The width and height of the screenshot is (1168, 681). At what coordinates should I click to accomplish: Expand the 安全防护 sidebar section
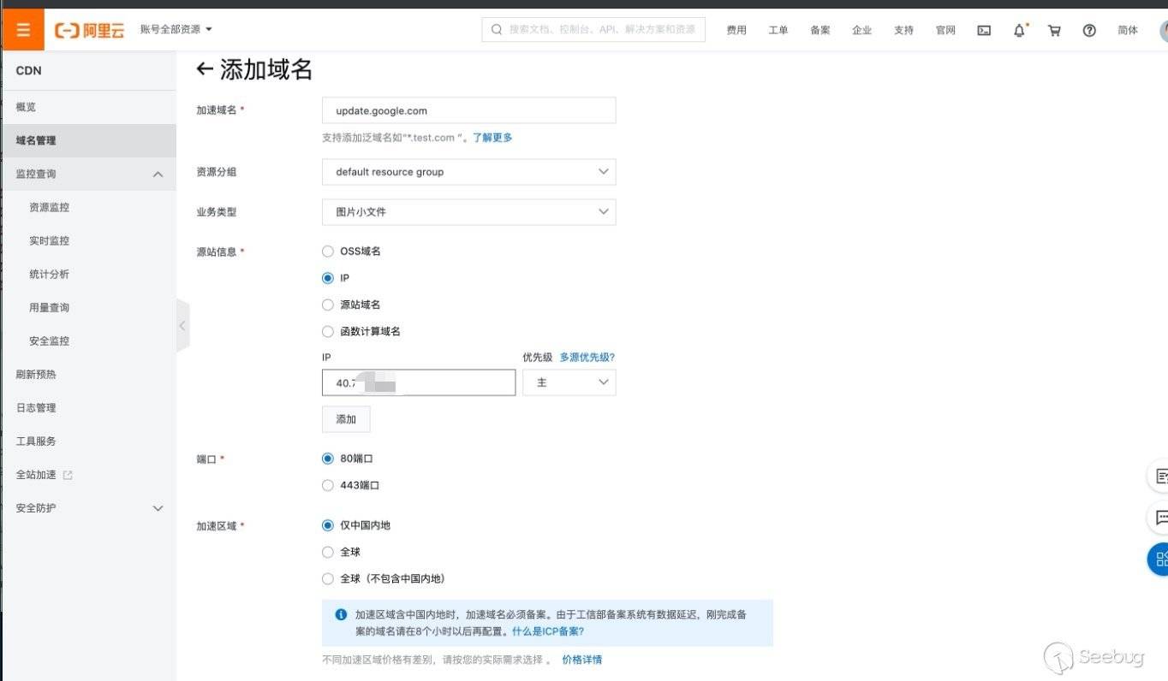[88, 508]
